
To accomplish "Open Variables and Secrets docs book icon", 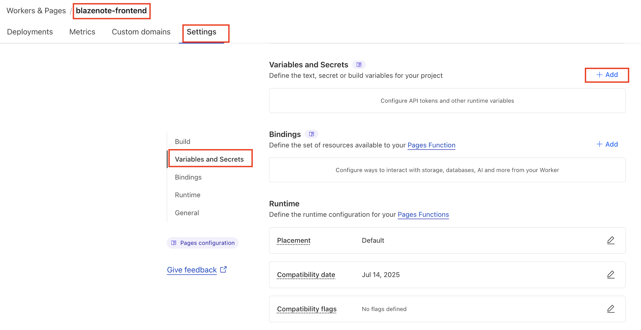I will (x=359, y=65).
